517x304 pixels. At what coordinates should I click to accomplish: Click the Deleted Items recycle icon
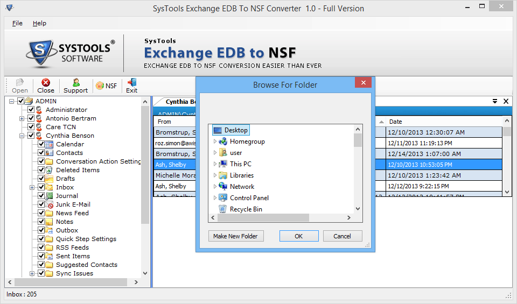[49, 170]
